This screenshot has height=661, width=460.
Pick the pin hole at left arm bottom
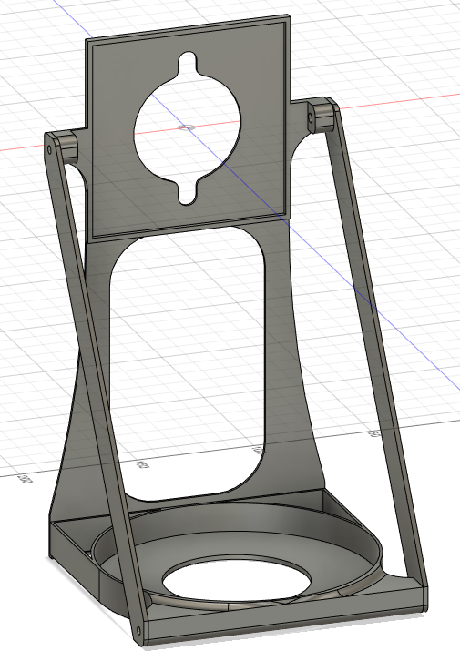(138, 631)
